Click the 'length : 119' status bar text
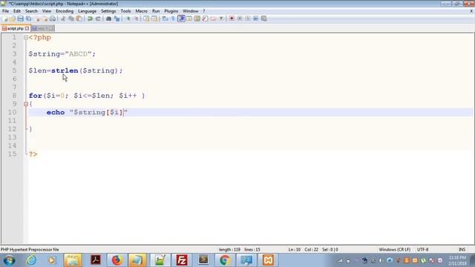 [229, 250]
